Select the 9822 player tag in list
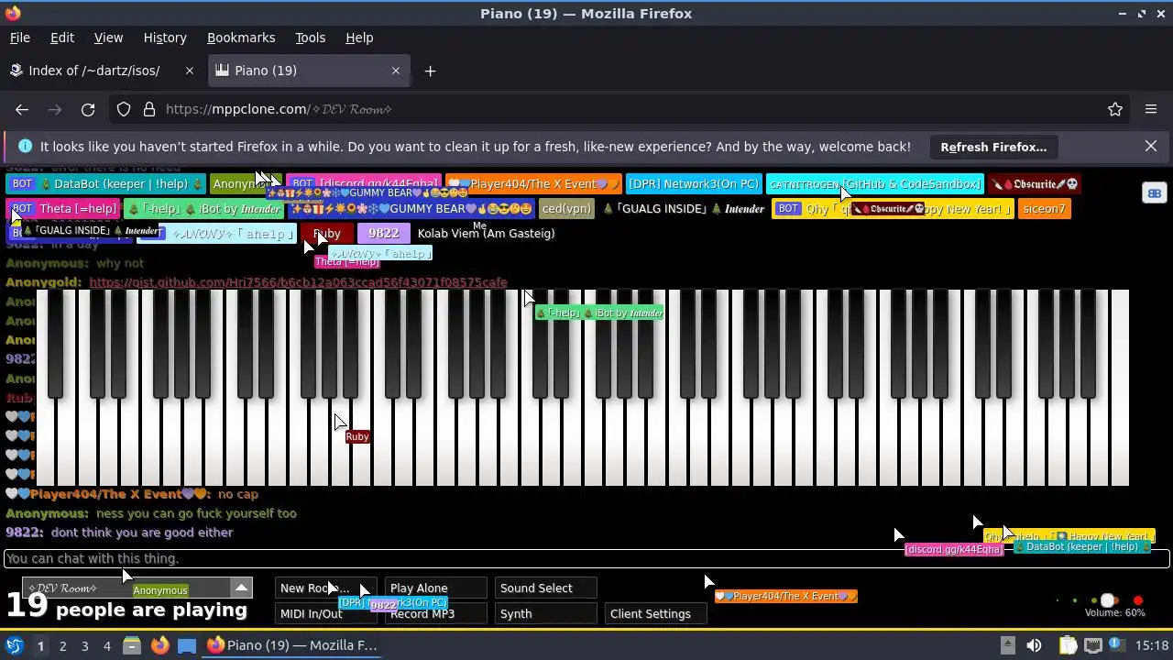1173x660 pixels. (384, 234)
